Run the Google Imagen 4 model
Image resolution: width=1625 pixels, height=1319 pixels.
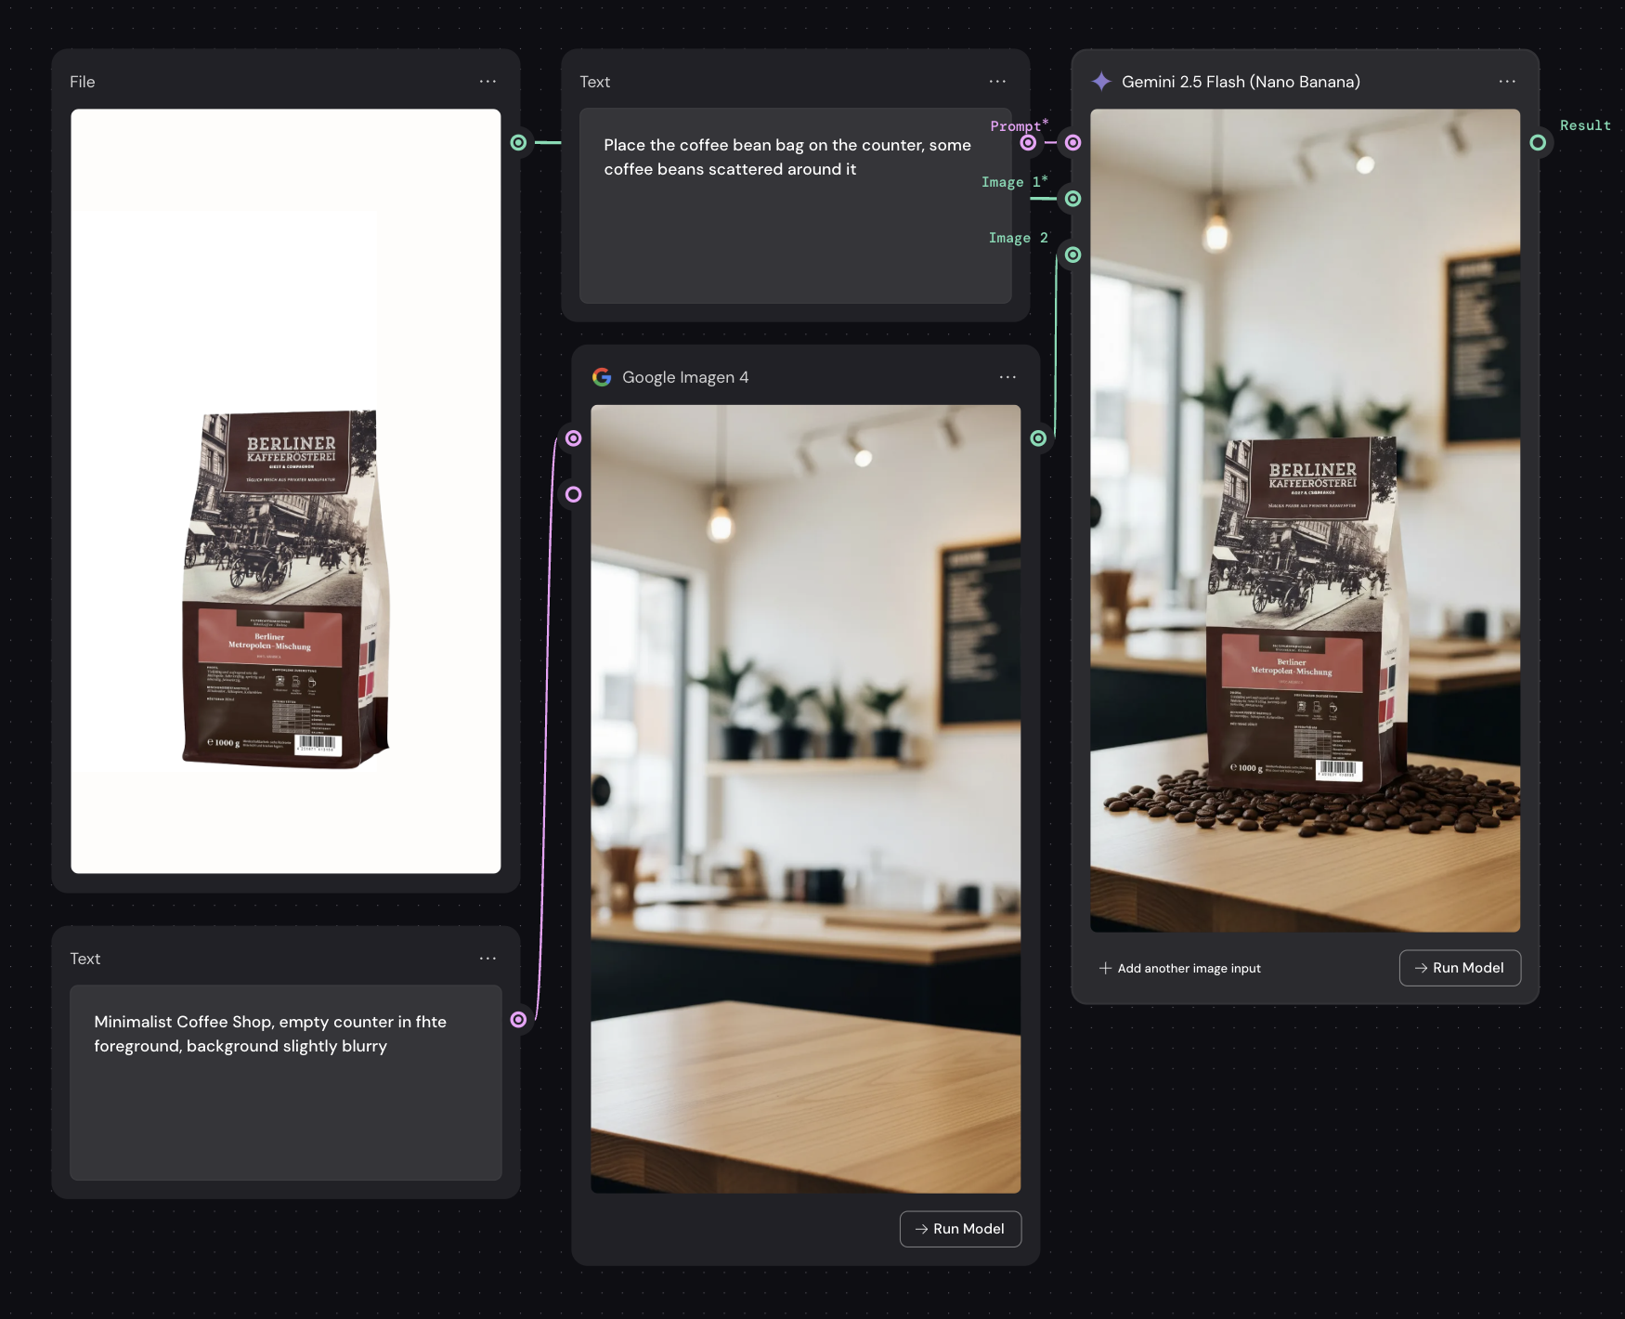coord(960,1229)
